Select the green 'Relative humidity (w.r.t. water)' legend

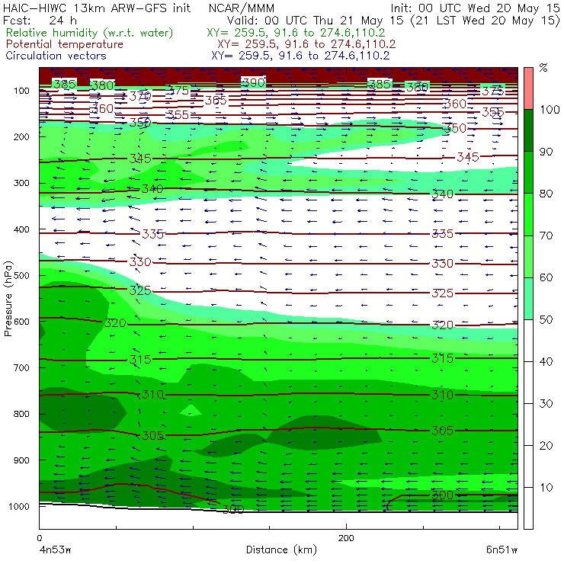89,33
